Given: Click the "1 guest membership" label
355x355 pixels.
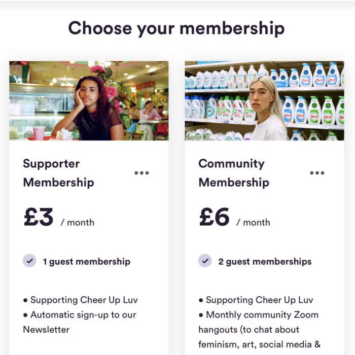Looking at the screenshot, I should (86, 262).
